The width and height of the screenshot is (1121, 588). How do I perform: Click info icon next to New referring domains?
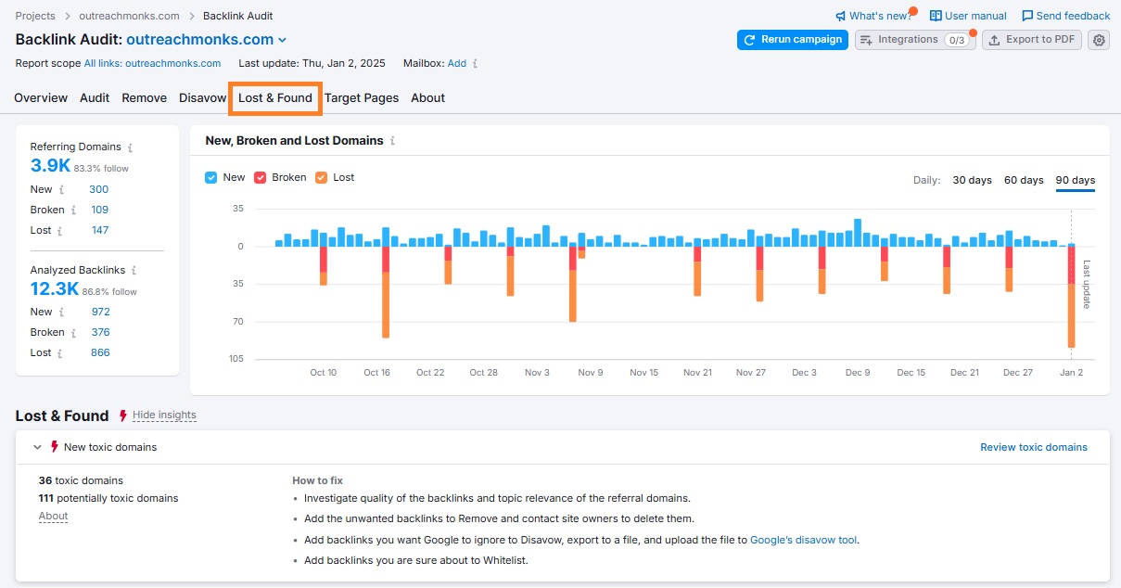click(61, 189)
